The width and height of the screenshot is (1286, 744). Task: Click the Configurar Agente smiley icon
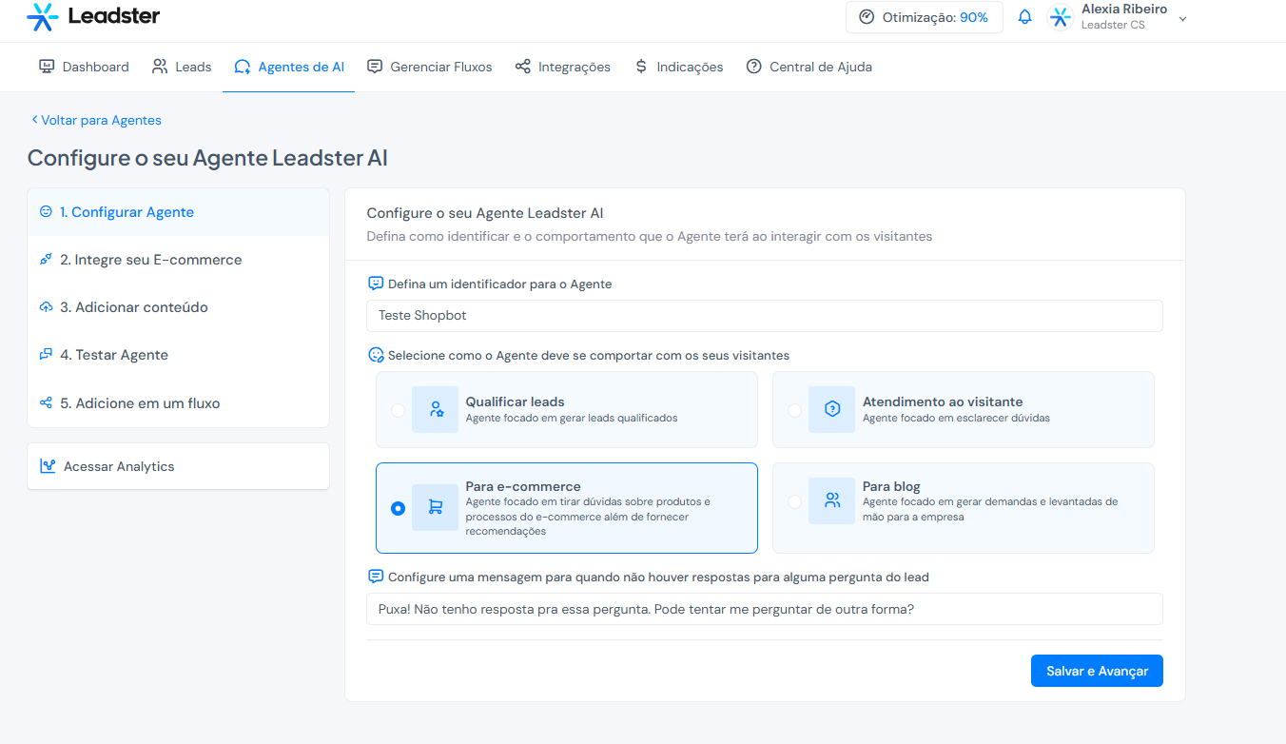46,211
